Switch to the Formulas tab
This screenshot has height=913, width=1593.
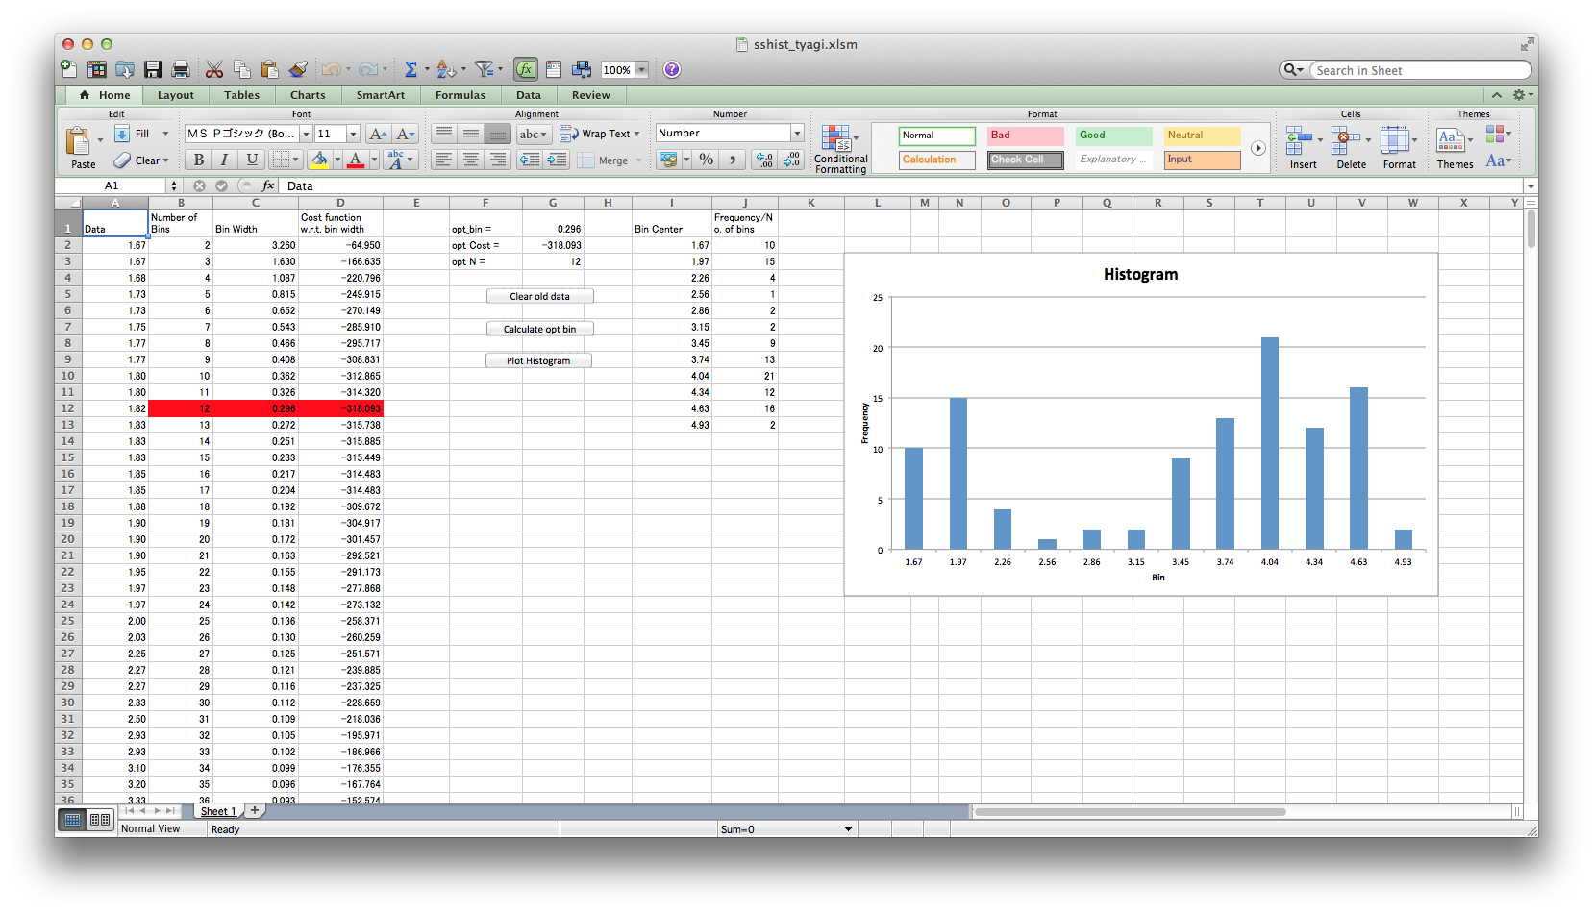pyautogui.click(x=460, y=95)
